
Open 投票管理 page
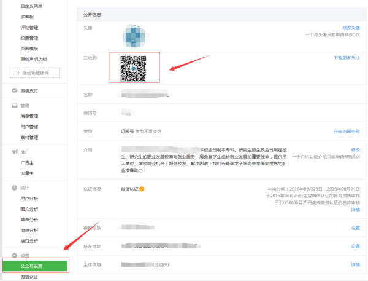click(x=29, y=38)
